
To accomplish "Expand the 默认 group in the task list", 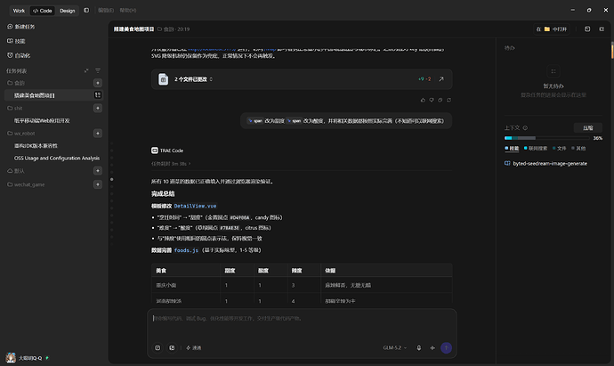I will coord(16,171).
